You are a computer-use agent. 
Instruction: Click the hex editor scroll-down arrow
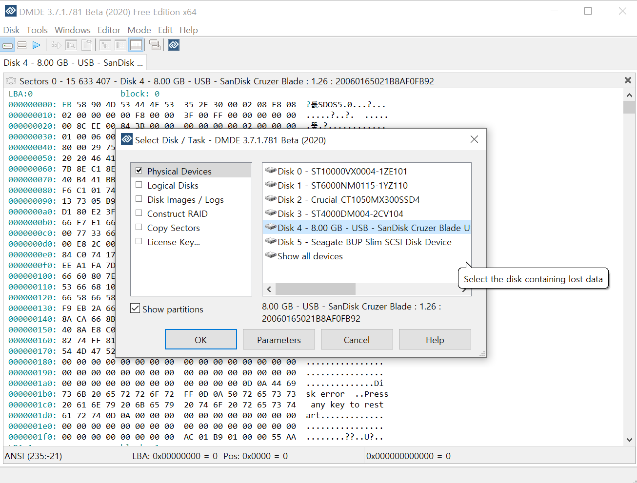pos(629,439)
